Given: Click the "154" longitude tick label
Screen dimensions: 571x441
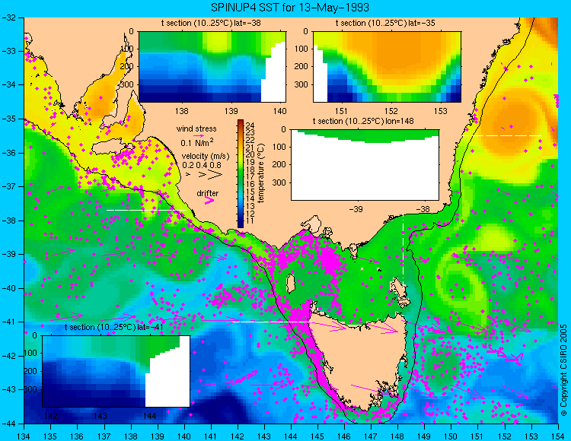Looking at the screenshot, I should [557, 436].
